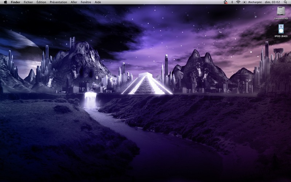This screenshot has height=182, width=291.
Task: Open the Fenêtre menu
Action: coord(86,2)
